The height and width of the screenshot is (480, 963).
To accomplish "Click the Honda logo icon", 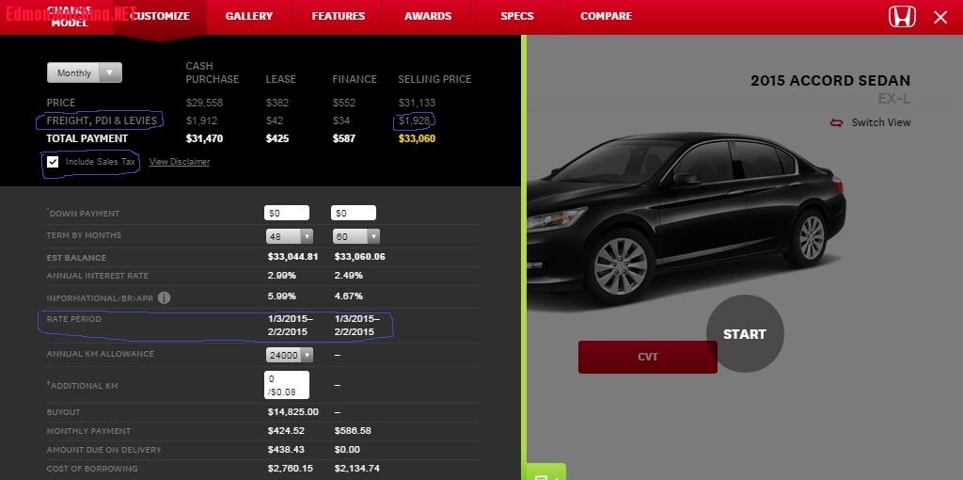I will coord(901,16).
